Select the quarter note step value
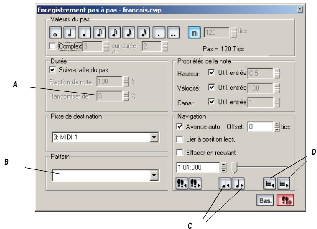The height and width of the screenshot is (229, 317). 85,33
